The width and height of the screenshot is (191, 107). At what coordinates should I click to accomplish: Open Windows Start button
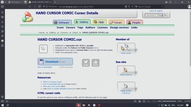pyautogui.click(x=2, y=105)
